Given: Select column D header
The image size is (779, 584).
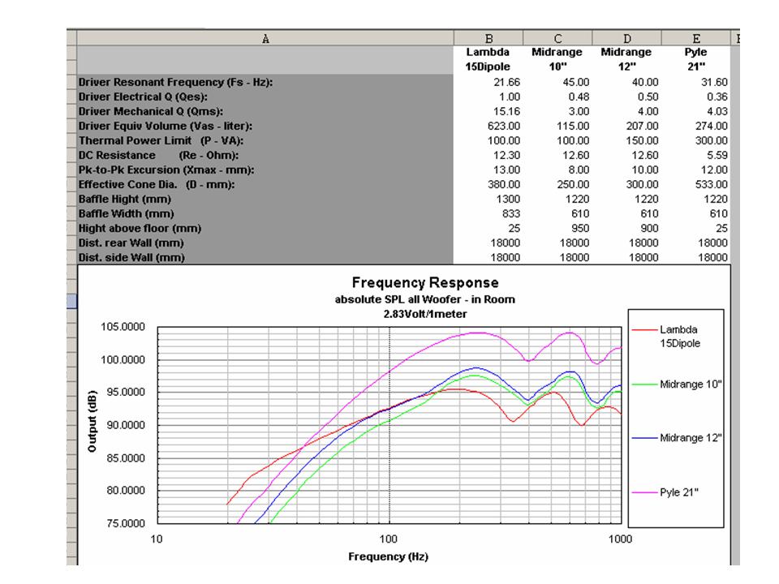Looking at the screenshot, I should click(626, 39).
